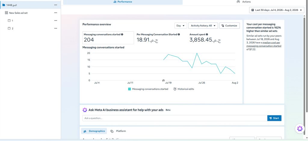This screenshot has height=141, width=308.
Task: Click Start button for Meta AI assistant
Action: (274, 118)
